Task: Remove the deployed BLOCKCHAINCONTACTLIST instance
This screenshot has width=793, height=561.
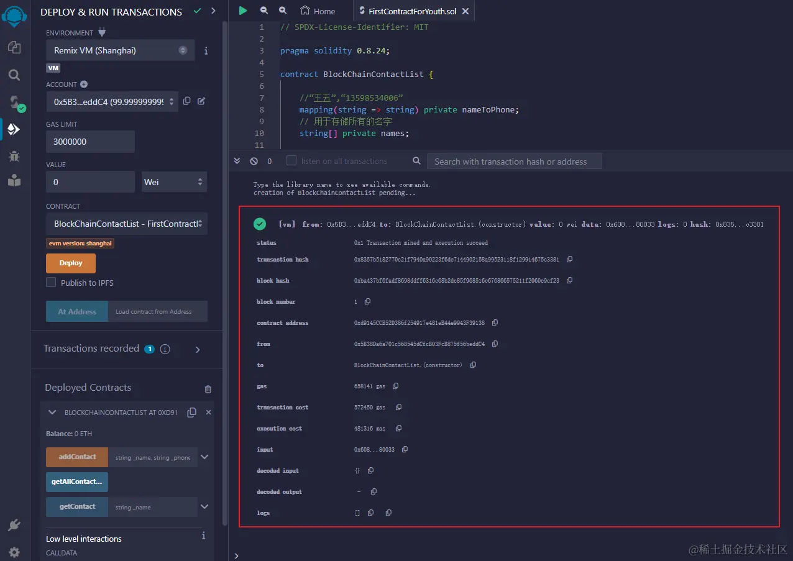Action: click(x=209, y=412)
